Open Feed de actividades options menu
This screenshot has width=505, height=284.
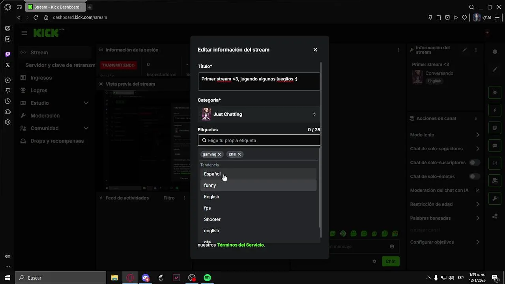point(185,198)
